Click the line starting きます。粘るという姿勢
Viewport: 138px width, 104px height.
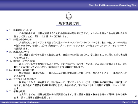click(70, 85)
